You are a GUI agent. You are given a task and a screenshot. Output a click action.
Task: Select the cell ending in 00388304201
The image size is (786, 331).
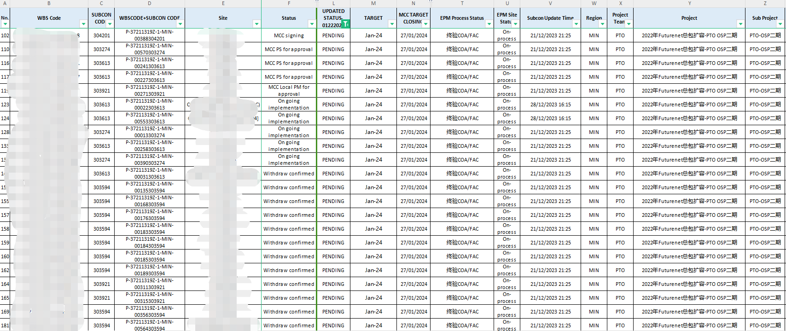point(150,35)
